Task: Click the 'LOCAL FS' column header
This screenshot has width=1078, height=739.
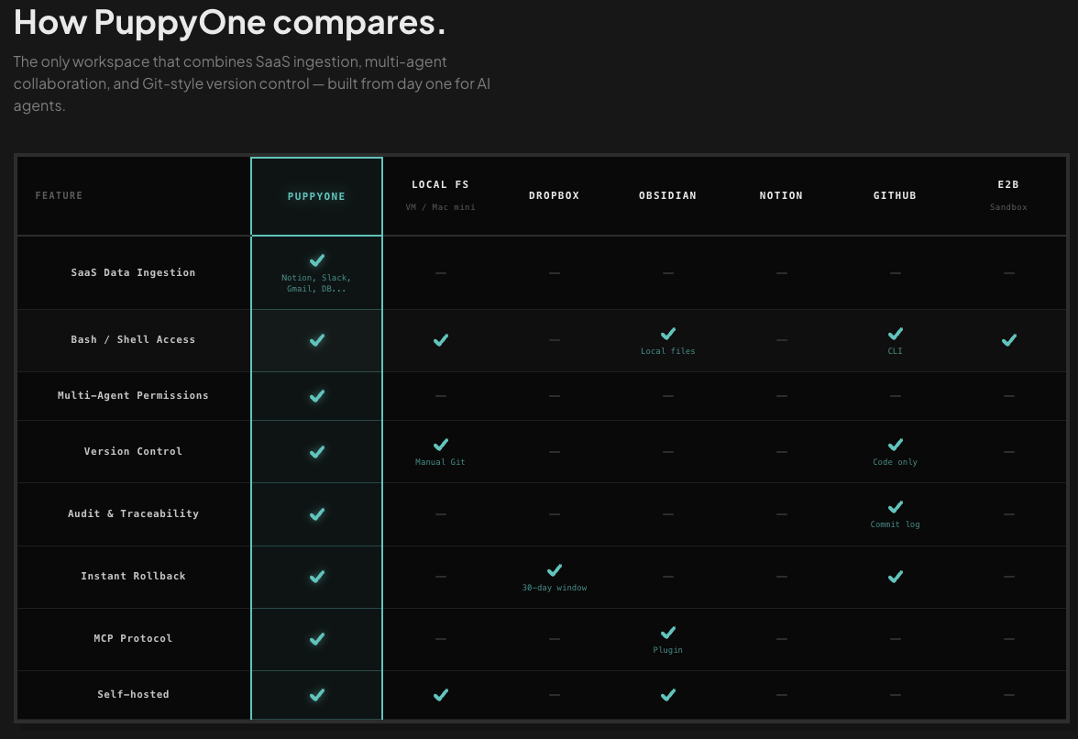Action: coord(440,184)
